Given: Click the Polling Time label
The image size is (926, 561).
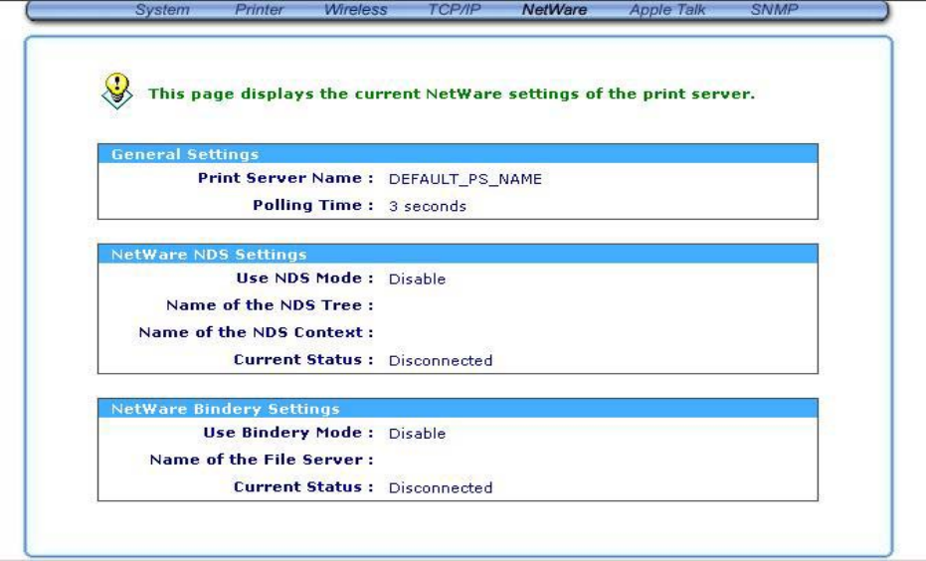Looking at the screenshot, I should [313, 206].
